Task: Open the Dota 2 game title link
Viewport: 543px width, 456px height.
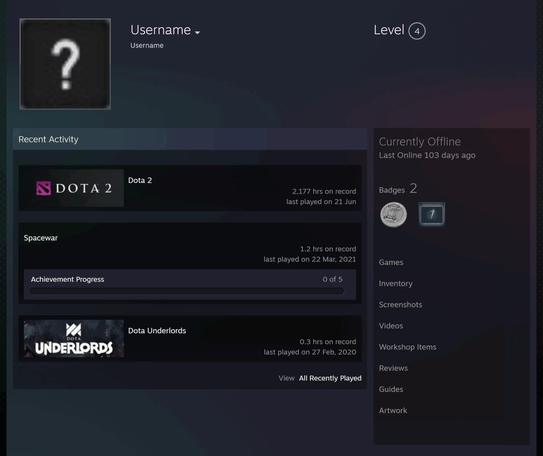Action: coord(140,180)
